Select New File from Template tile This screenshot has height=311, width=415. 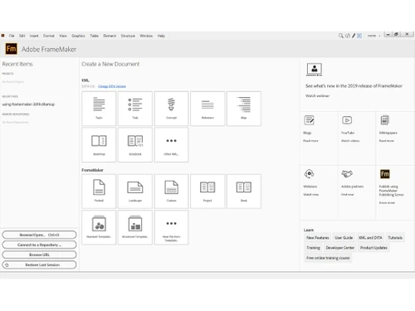(x=171, y=227)
